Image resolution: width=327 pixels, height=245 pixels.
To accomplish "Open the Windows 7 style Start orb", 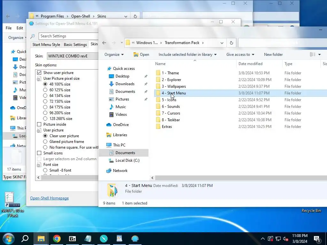I will click(8, 239).
